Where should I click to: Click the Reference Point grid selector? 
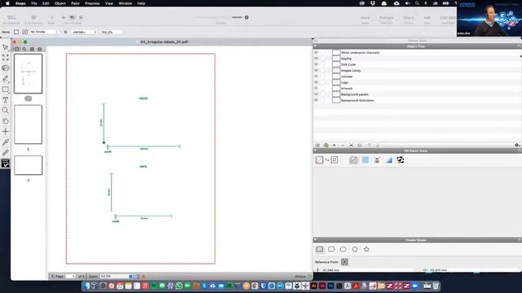pos(344,262)
